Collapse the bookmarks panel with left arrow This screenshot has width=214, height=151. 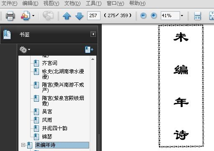coord(93,34)
